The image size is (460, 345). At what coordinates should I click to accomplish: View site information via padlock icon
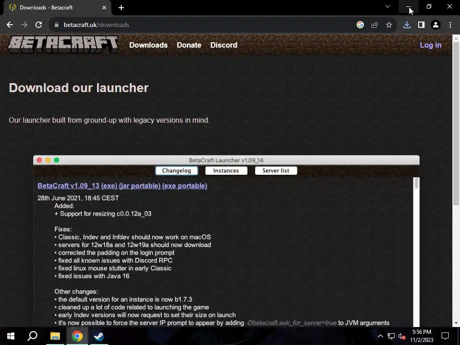(x=57, y=25)
